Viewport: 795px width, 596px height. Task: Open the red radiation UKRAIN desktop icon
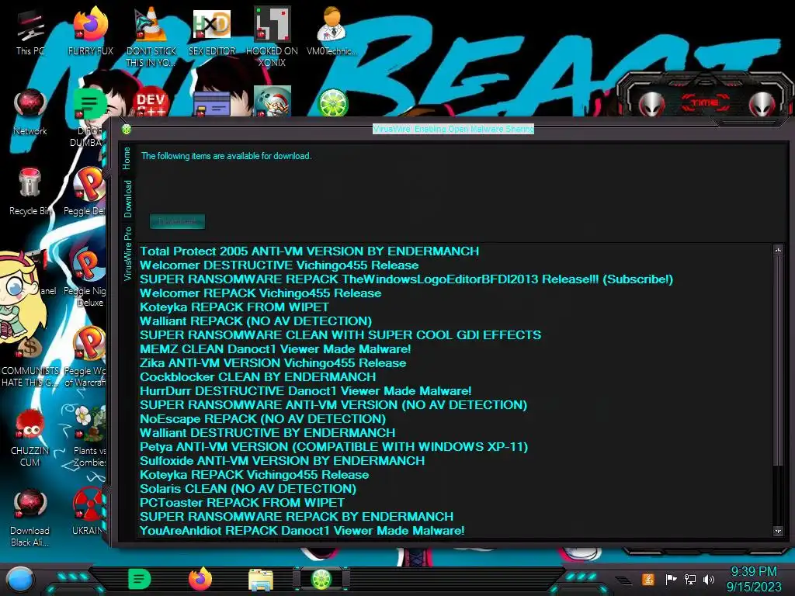tap(89, 511)
